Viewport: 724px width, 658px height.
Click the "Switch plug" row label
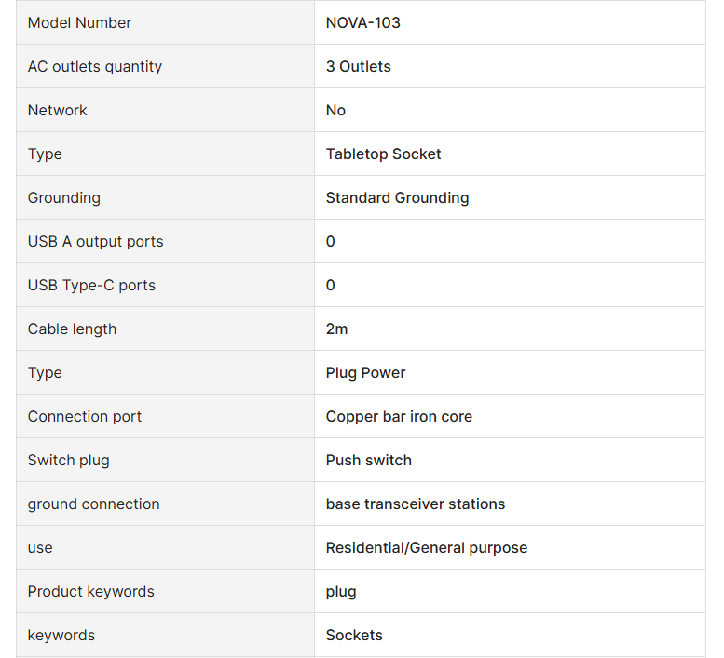point(69,460)
